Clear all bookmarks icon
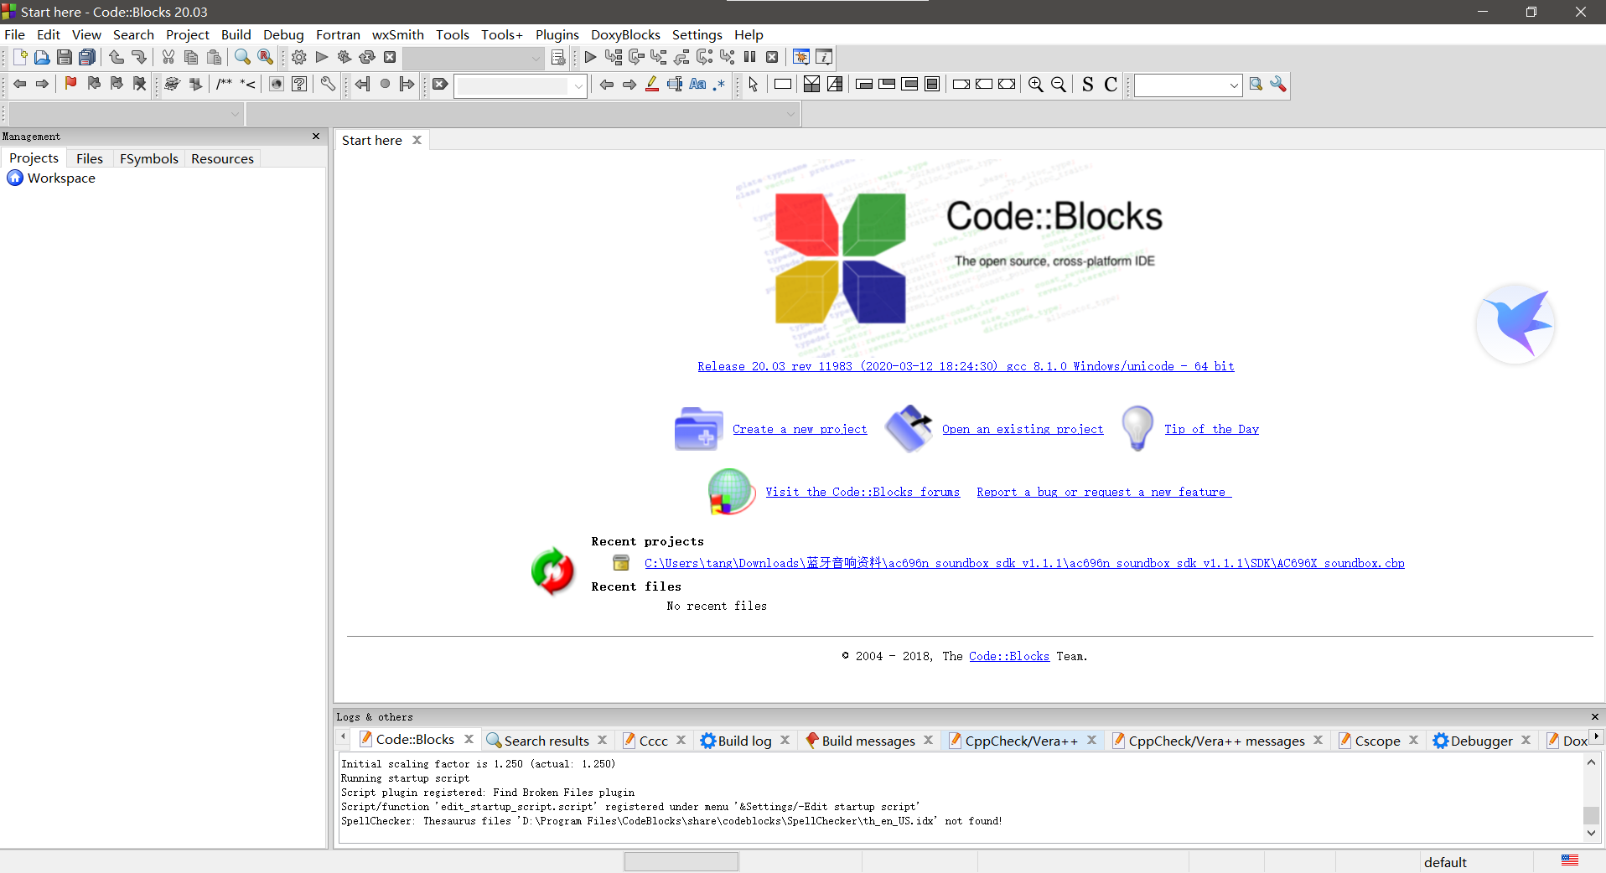The width and height of the screenshot is (1606, 873). pos(140,84)
